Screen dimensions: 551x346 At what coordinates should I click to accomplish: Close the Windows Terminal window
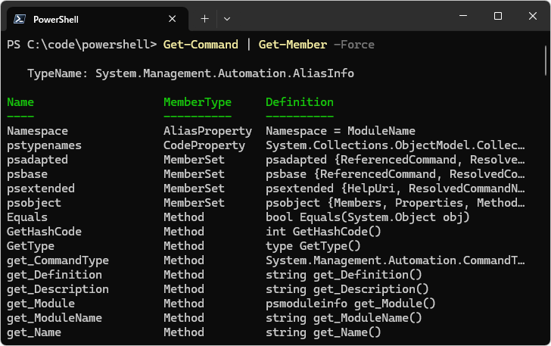point(532,16)
